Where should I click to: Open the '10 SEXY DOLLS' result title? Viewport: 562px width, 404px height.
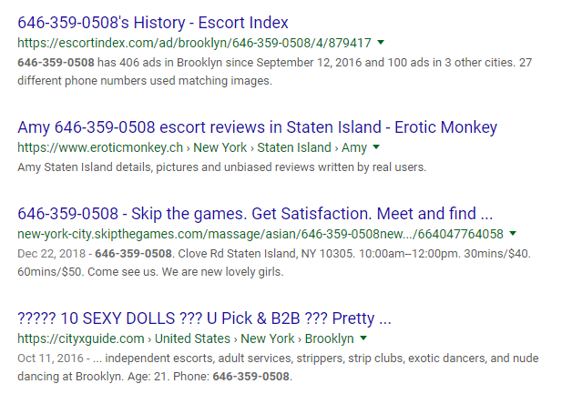(x=204, y=318)
